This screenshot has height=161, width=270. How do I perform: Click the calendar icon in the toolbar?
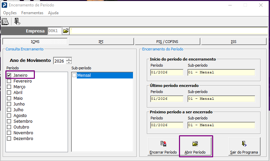pos(5,22)
